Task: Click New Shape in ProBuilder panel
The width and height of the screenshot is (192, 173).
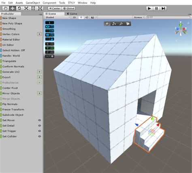Action: [x=9, y=18]
